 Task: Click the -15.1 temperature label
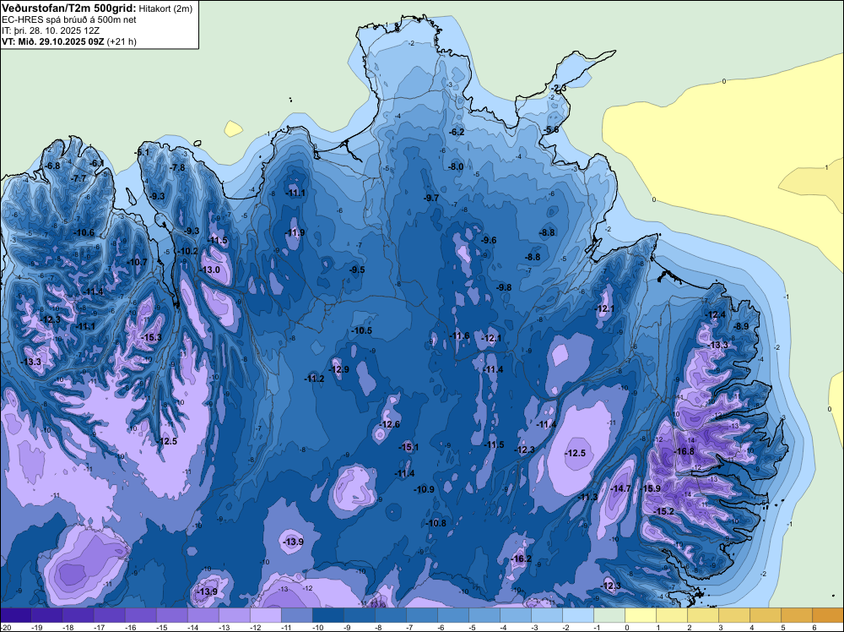point(408,447)
